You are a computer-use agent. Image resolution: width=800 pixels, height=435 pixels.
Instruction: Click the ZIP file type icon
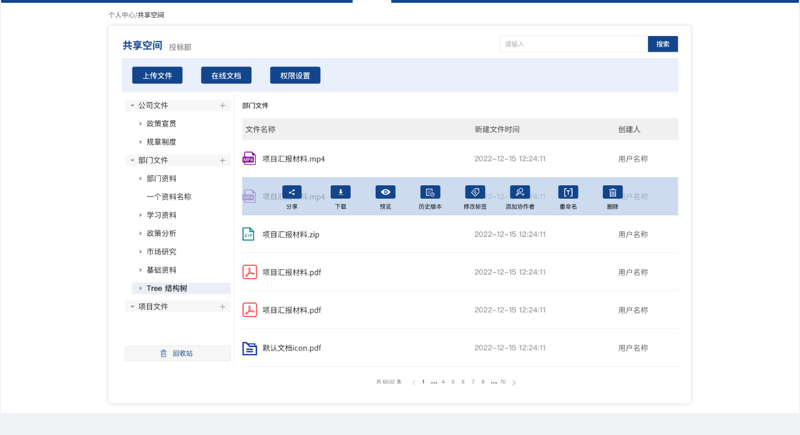249,234
